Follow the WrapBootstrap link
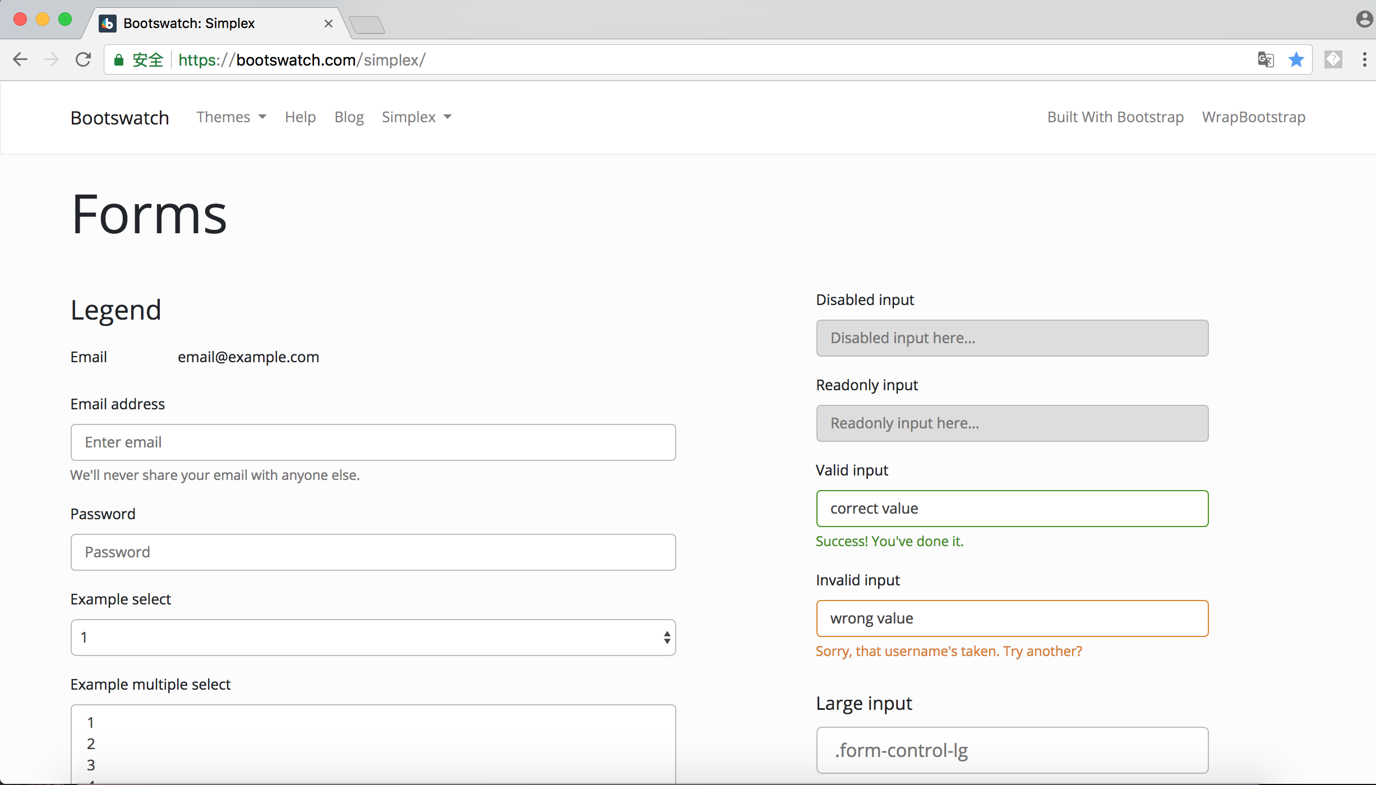The height and width of the screenshot is (785, 1376). coord(1253,117)
